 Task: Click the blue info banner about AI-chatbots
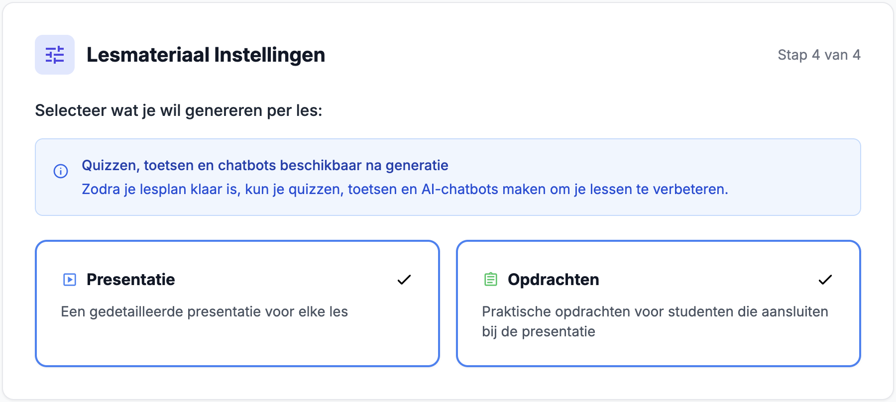click(x=448, y=177)
